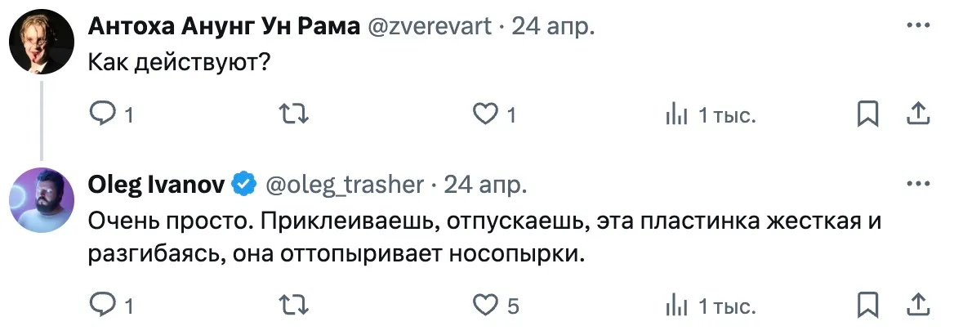Like Oleg Ivanov's reply with 5 likes

click(x=487, y=306)
